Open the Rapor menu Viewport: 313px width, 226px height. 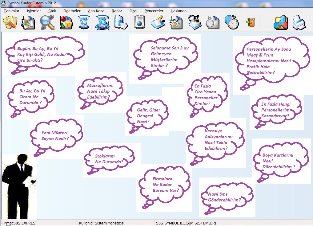point(117,11)
